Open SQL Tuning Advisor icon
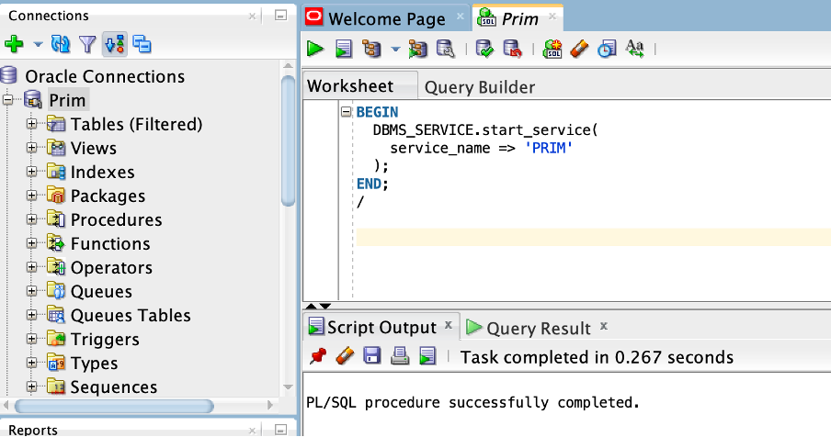 (445, 50)
